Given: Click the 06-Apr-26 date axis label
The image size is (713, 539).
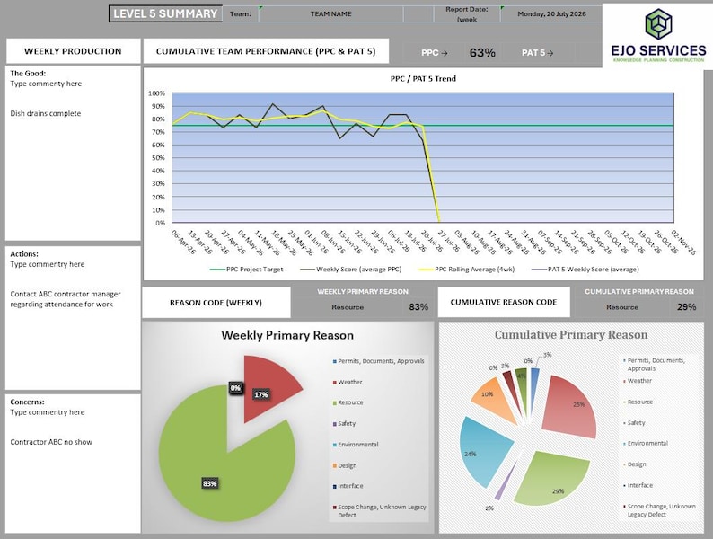Looking at the screenshot, I should (183, 242).
